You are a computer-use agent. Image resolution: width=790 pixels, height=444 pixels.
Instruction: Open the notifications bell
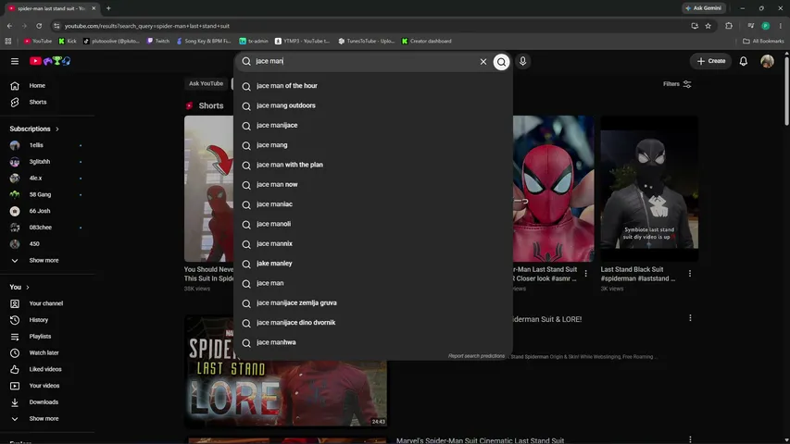tap(743, 61)
